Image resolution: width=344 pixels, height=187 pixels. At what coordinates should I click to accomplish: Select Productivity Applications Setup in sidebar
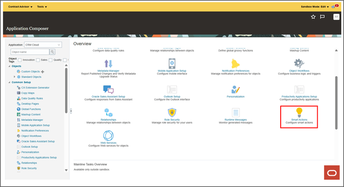pyautogui.click(x=39, y=157)
